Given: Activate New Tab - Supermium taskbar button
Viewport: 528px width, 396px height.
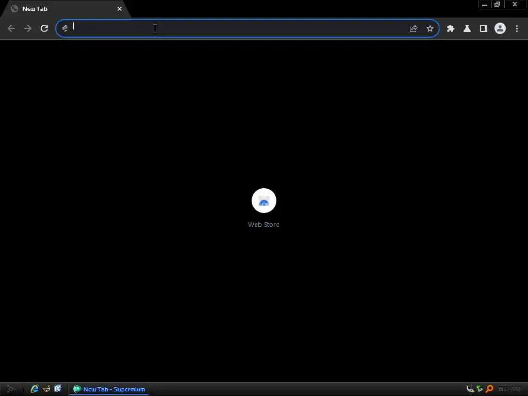Looking at the screenshot, I should pos(109,389).
